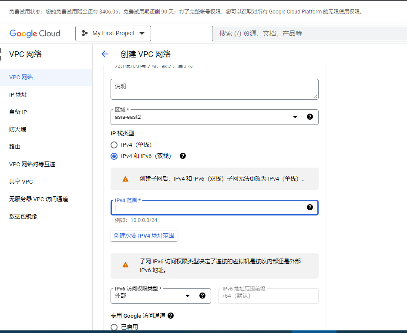Select the IPv4 和 IPv6 (双栈) radio option
The width and height of the screenshot is (407, 333).
114,156
